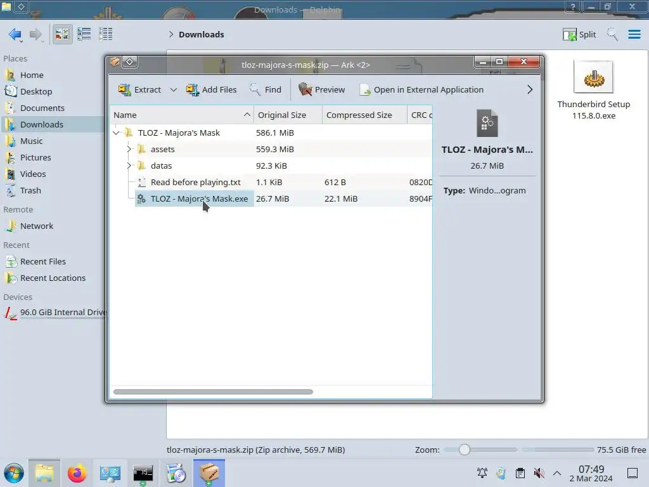This screenshot has width=649, height=487.
Task: Click Add Files in Ark toolbar
Action: pos(211,89)
